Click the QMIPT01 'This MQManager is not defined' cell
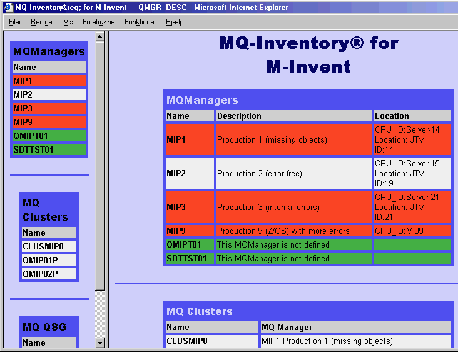Screen dimensions: 458x352 [x=294, y=244]
